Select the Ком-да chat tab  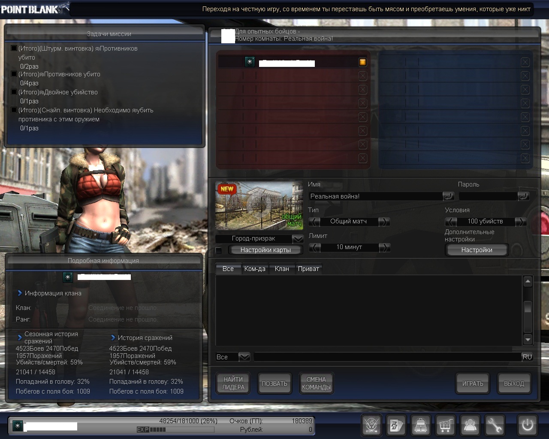point(255,269)
